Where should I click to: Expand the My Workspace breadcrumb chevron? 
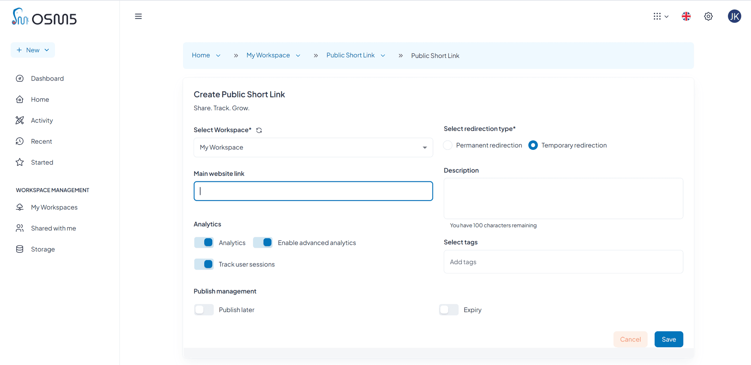298,55
